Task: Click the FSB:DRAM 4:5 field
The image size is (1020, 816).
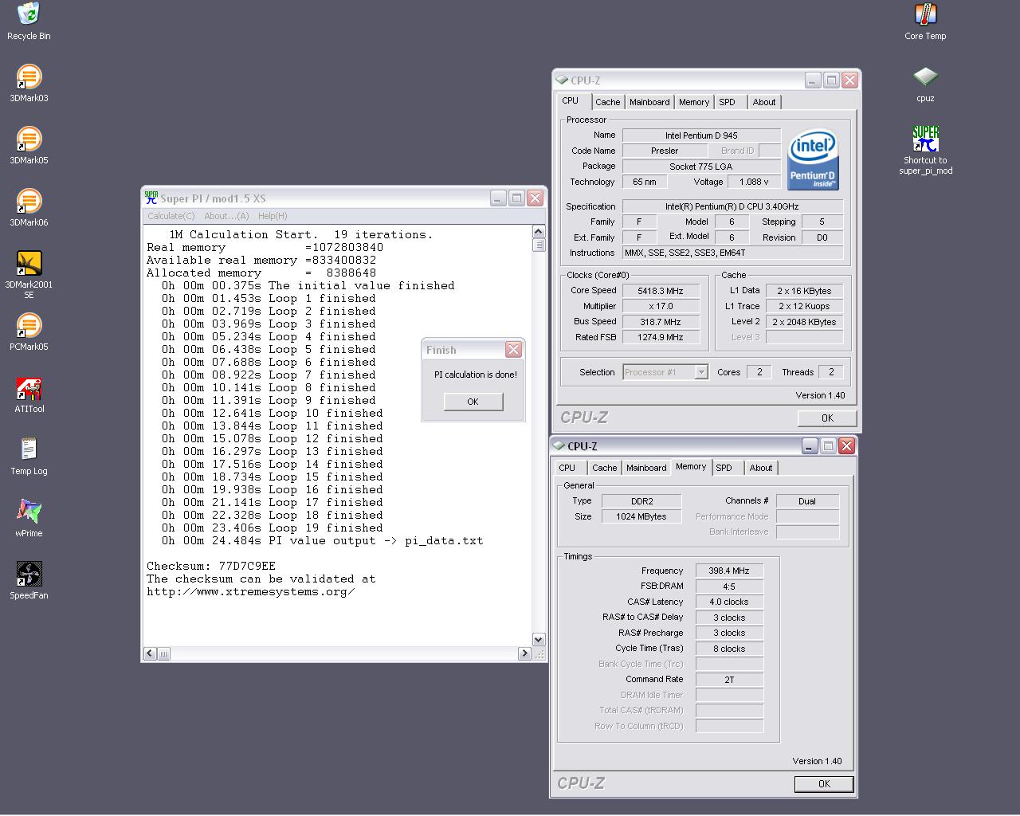Action: 729,586
